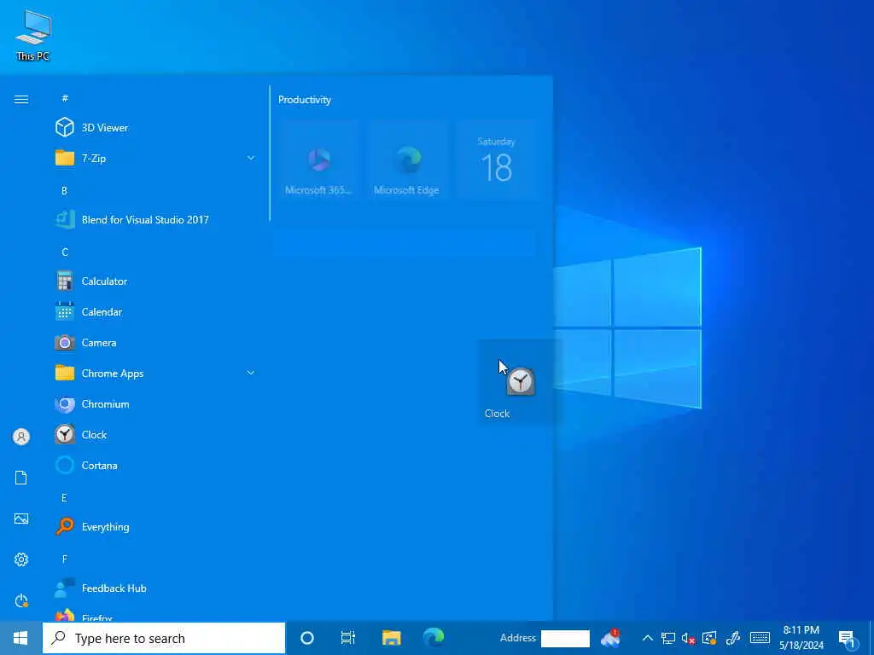Expand the Start menu hamburger button
Screen dimensions: 874x655
[21, 99]
